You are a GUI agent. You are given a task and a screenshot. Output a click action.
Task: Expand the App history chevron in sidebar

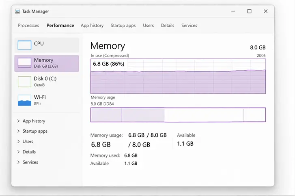(x=18, y=121)
